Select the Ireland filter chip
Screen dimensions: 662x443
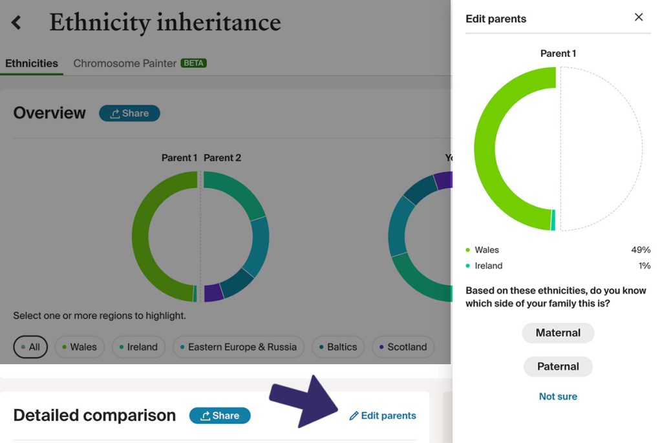pos(138,347)
